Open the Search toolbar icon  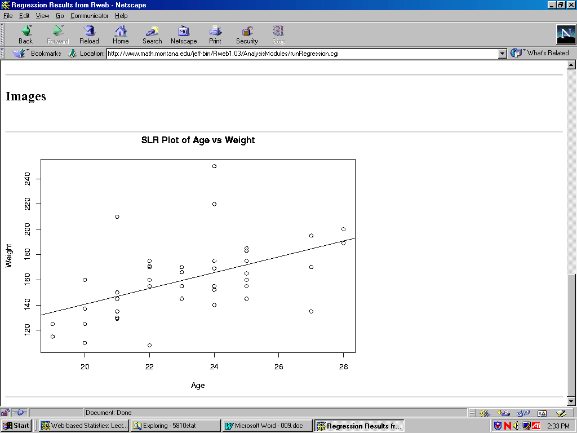click(x=152, y=34)
